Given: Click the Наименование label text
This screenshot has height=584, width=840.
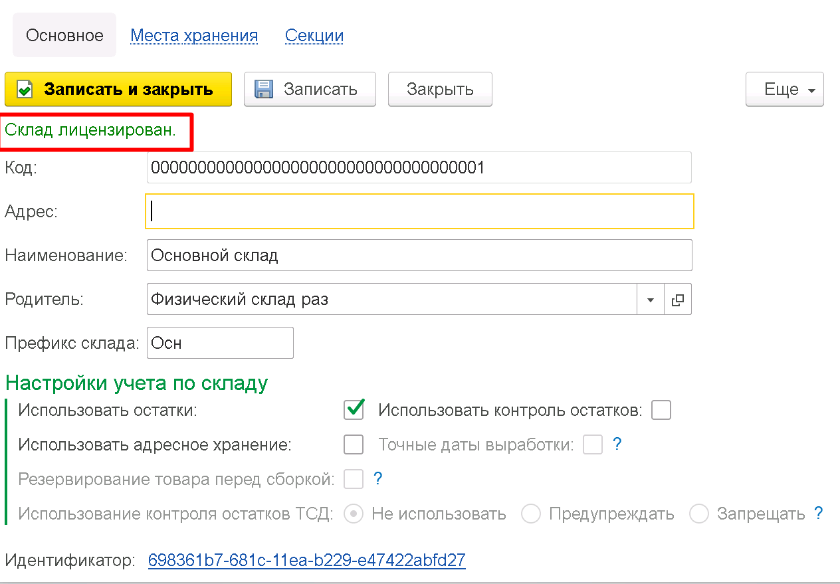Looking at the screenshot, I should pos(66,255).
